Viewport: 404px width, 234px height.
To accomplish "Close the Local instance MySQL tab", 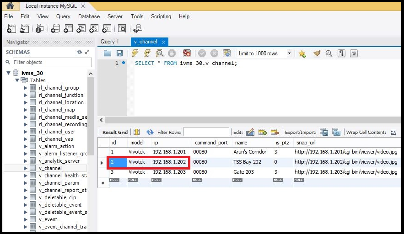I will click(x=83, y=6).
